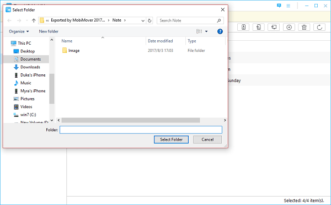The height and width of the screenshot is (205, 331).
Task: Click Select Folder button
Action: tap(171, 139)
